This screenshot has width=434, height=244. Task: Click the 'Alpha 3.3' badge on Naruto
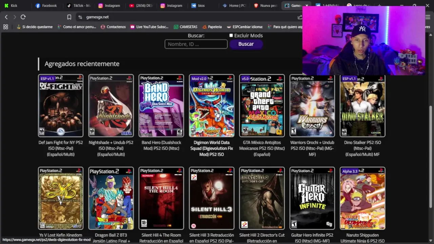coord(350,171)
